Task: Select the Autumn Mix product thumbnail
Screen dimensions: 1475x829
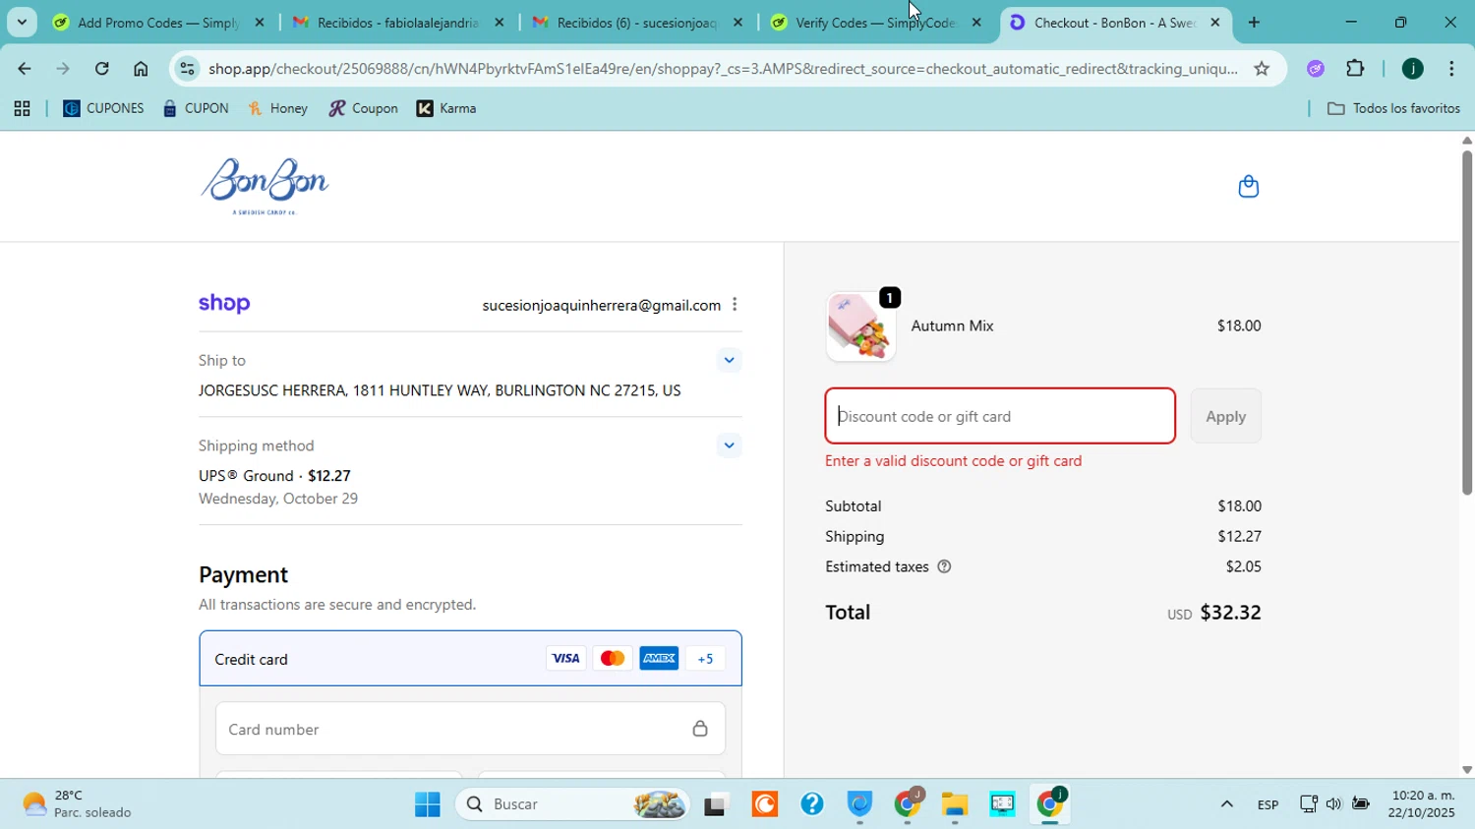Action: click(861, 326)
